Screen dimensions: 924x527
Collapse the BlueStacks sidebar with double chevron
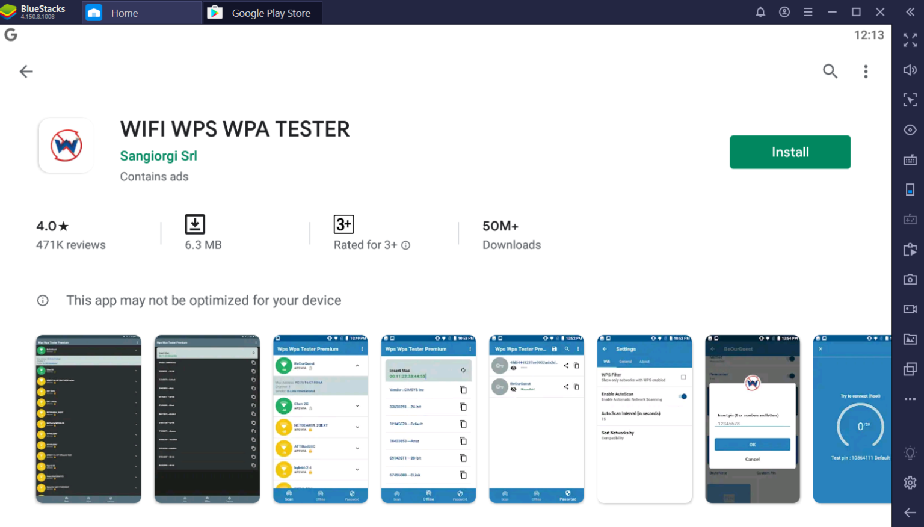tap(910, 12)
